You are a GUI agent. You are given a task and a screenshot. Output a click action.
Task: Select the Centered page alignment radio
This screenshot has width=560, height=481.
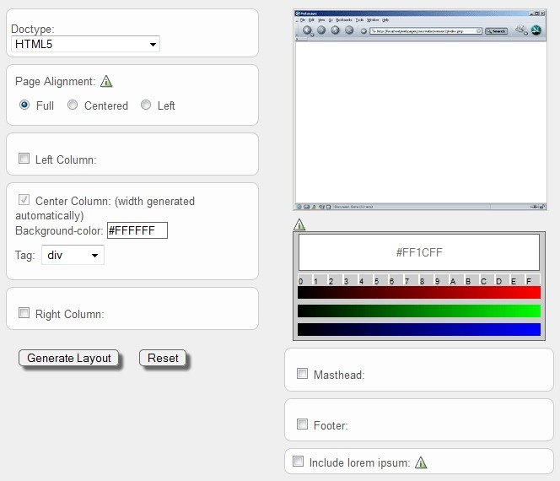coord(73,105)
